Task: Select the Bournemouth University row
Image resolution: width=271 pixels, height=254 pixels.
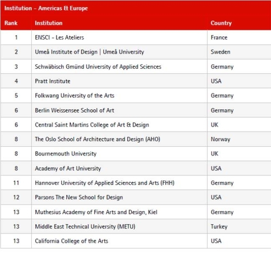Action: click(x=66, y=154)
